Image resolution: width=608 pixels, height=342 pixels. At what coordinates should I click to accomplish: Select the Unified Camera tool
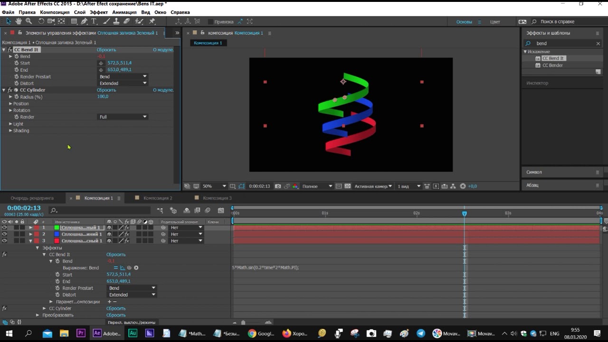(51, 21)
